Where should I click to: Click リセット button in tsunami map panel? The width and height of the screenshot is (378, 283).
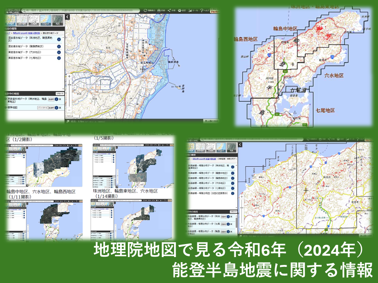click(x=60, y=94)
